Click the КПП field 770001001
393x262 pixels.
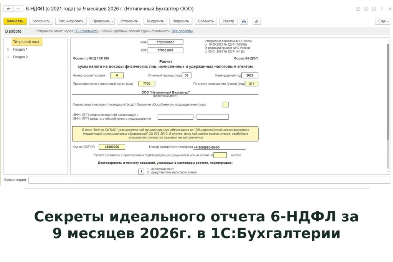tap(165, 50)
